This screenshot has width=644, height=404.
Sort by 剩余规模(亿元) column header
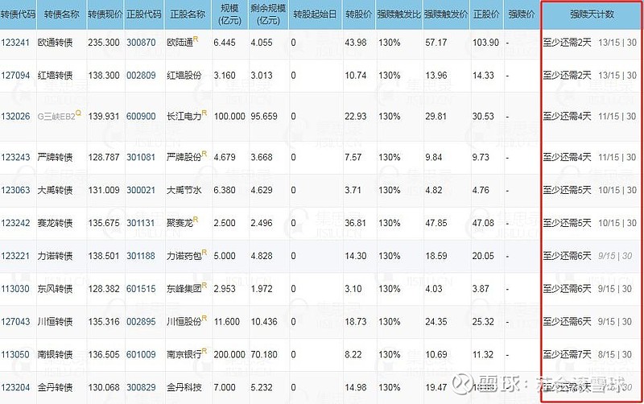(268, 14)
